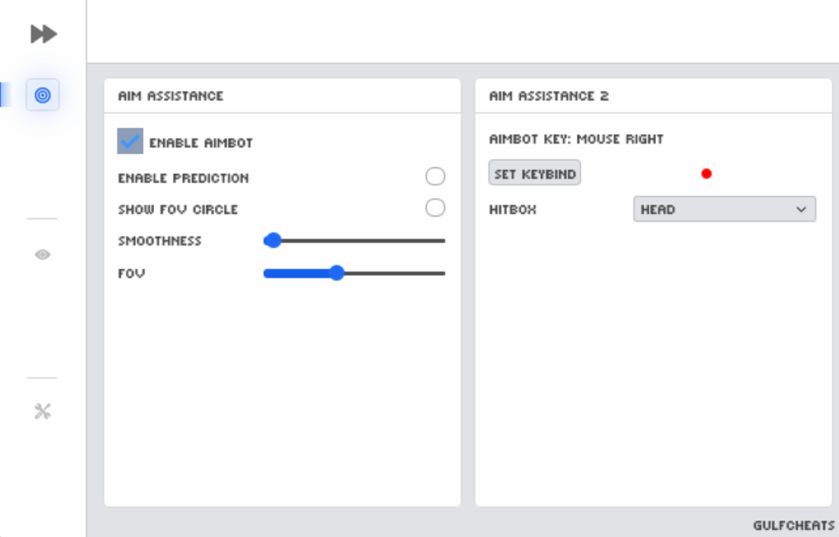Expand the chevron arrow on the Hitbox selector
The image size is (839, 537).
801,210
